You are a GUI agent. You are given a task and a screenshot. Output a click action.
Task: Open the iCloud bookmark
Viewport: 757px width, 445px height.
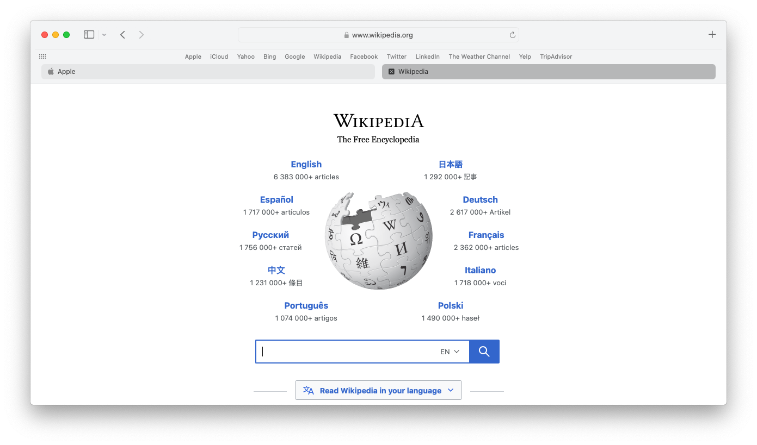(x=219, y=57)
